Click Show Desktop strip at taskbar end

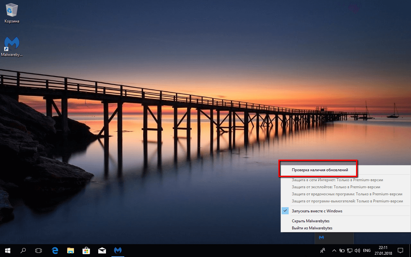click(x=410, y=250)
